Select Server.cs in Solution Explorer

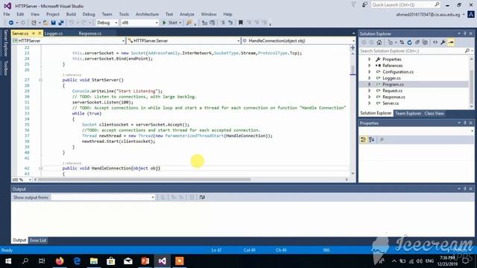click(x=391, y=103)
